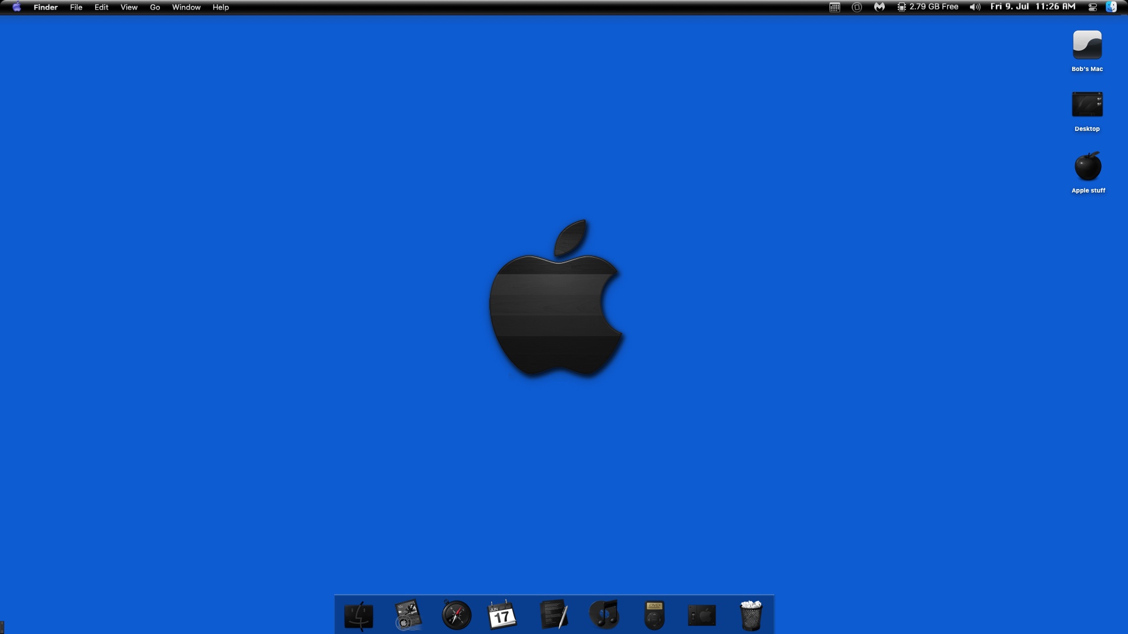Viewport: 1128px width, 634px height.
Task: Launch DVD Player remote dock icon
Action: coord(654,615)
